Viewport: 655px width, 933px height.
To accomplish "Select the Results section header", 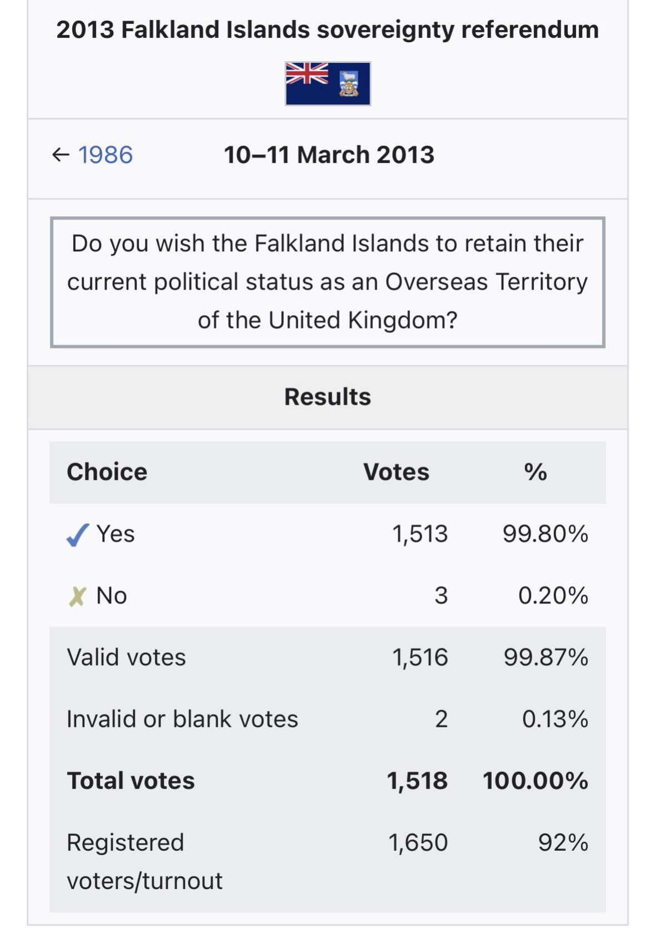I will pyautogui.click(x=328, y=397).
